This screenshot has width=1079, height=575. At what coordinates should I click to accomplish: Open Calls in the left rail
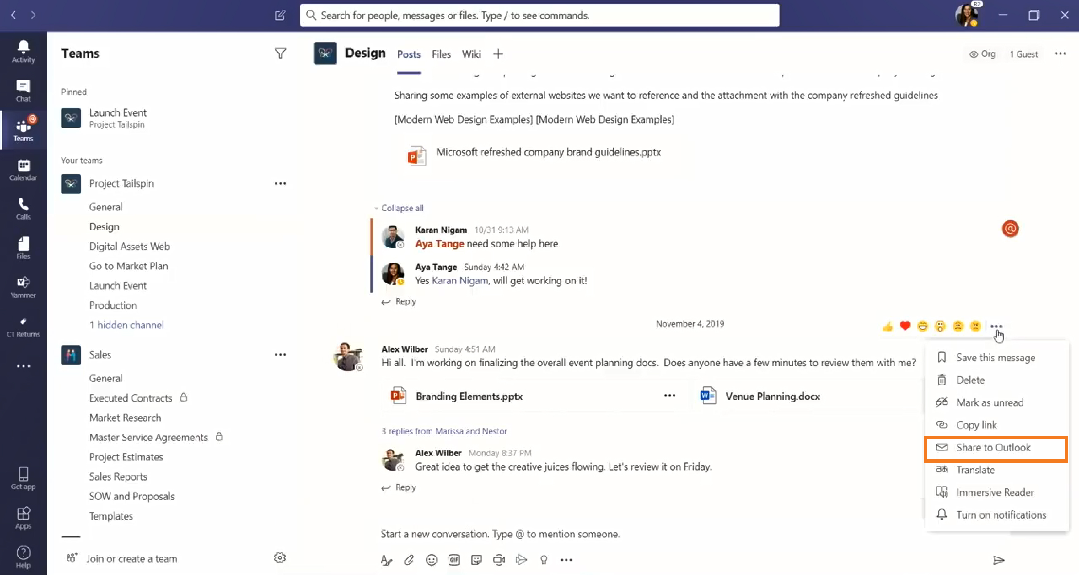pos(23,208)
